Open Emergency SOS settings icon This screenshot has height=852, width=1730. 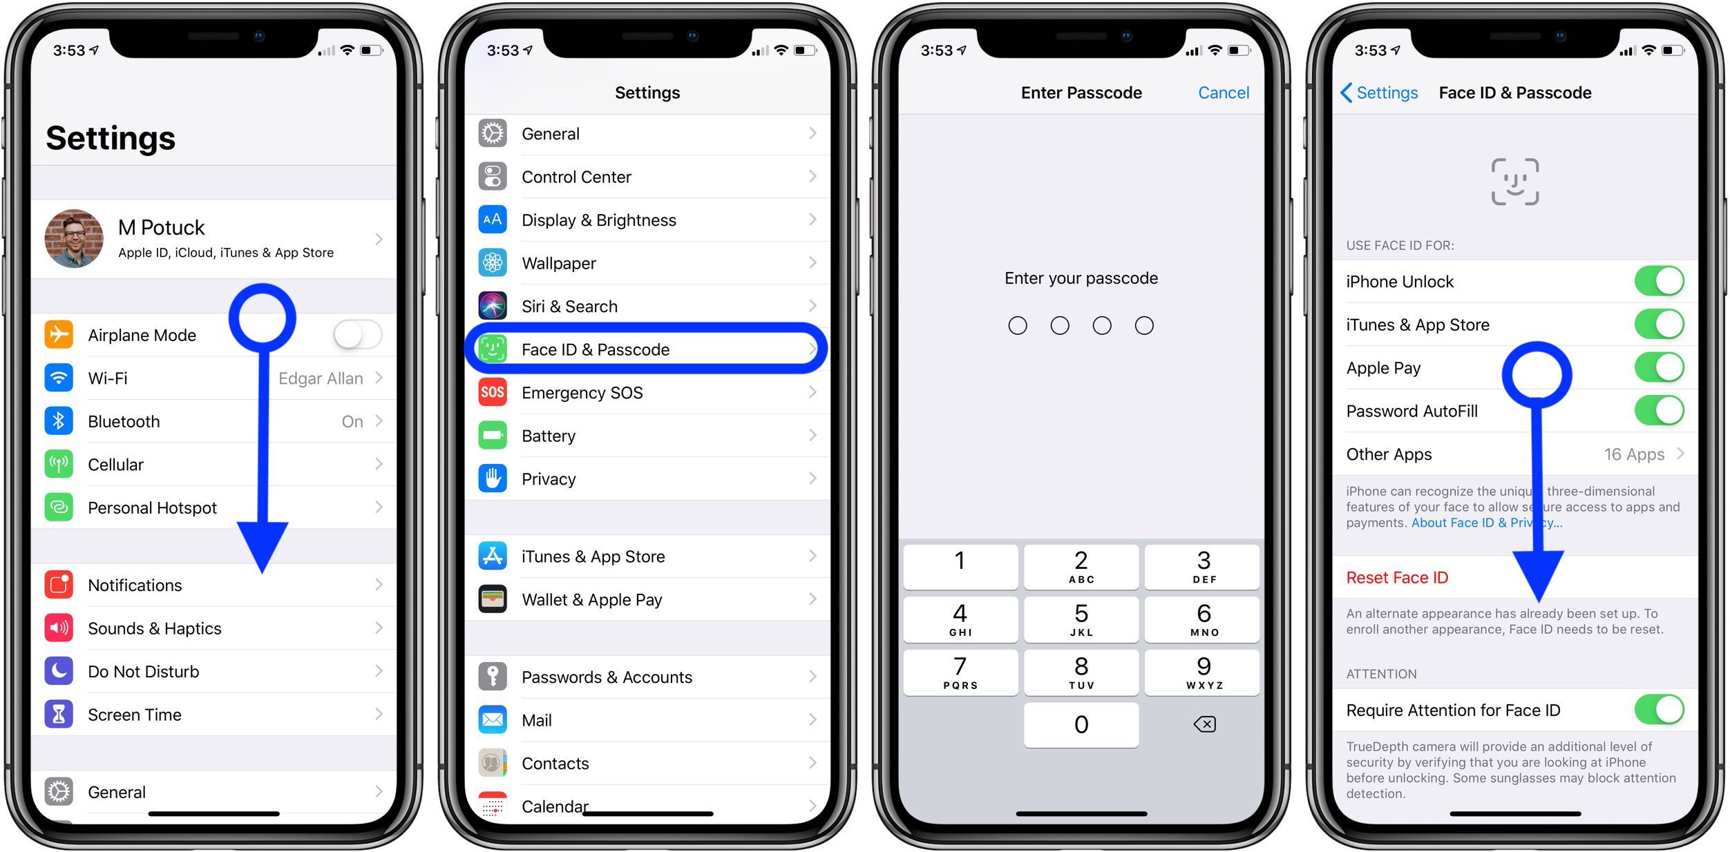pos(494,394)
